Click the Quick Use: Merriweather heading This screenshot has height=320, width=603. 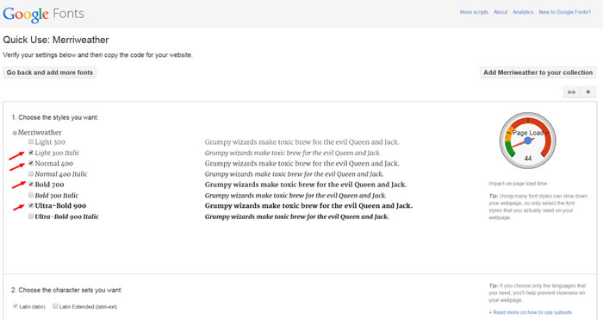tap(56, 40)
